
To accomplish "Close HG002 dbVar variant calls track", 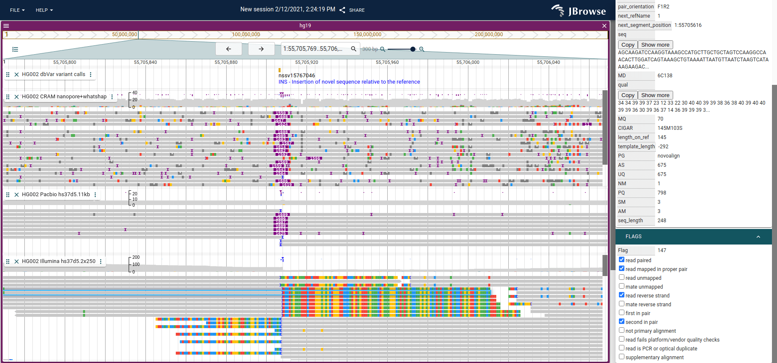I will [x=16, y=74].
